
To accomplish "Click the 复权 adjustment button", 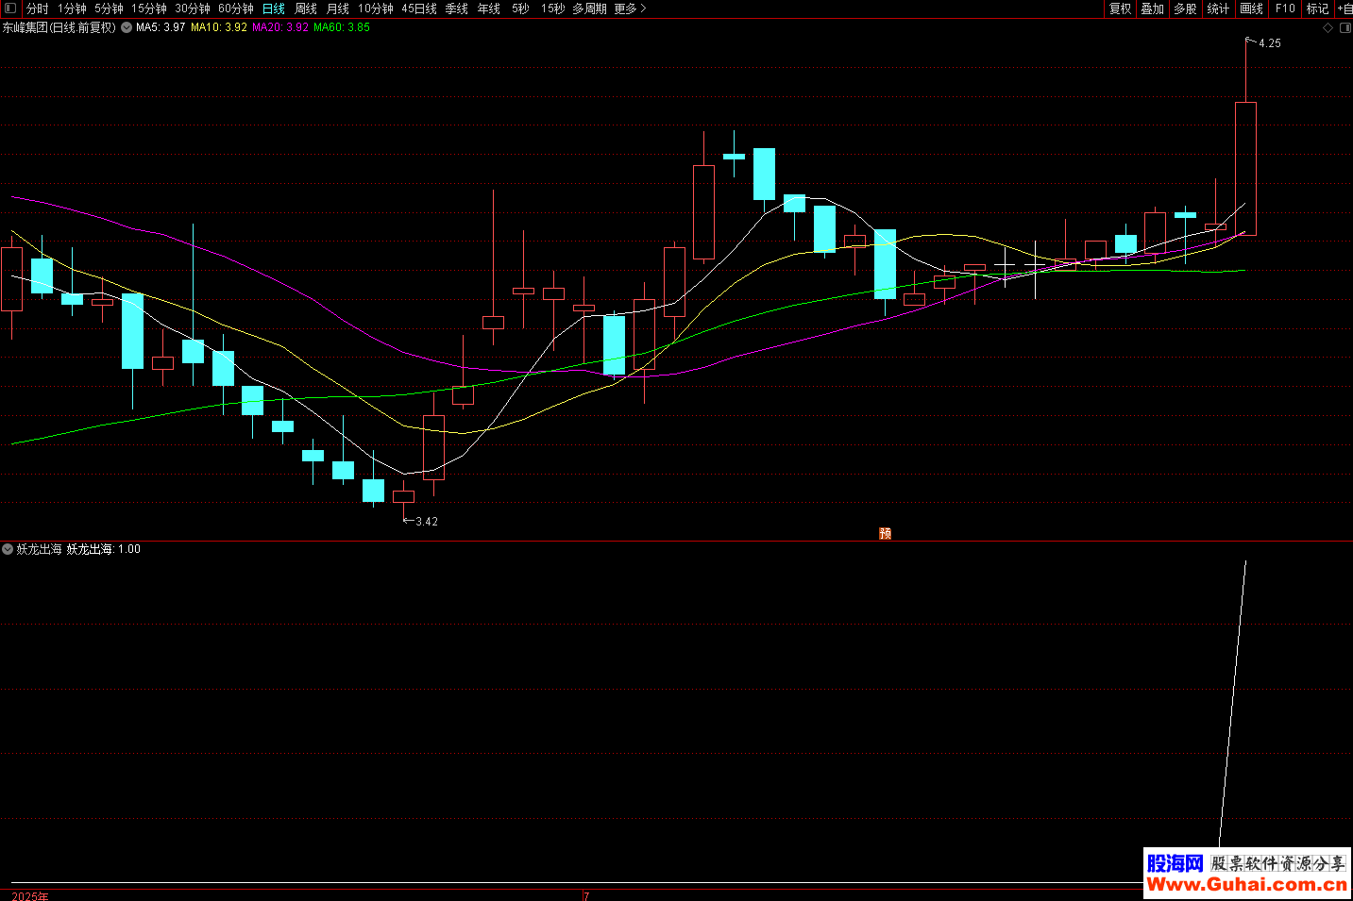I will 1121,8.
